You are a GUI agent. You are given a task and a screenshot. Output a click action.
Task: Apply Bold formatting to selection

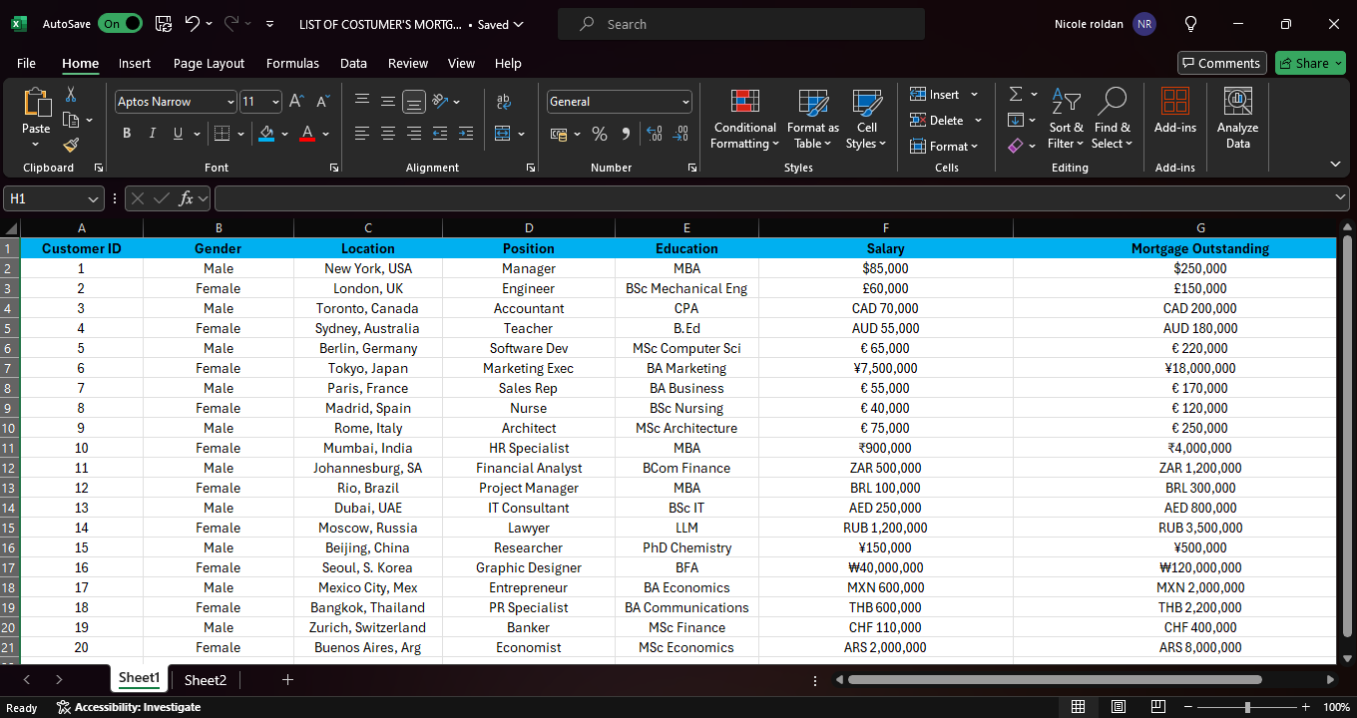point(127,134)
